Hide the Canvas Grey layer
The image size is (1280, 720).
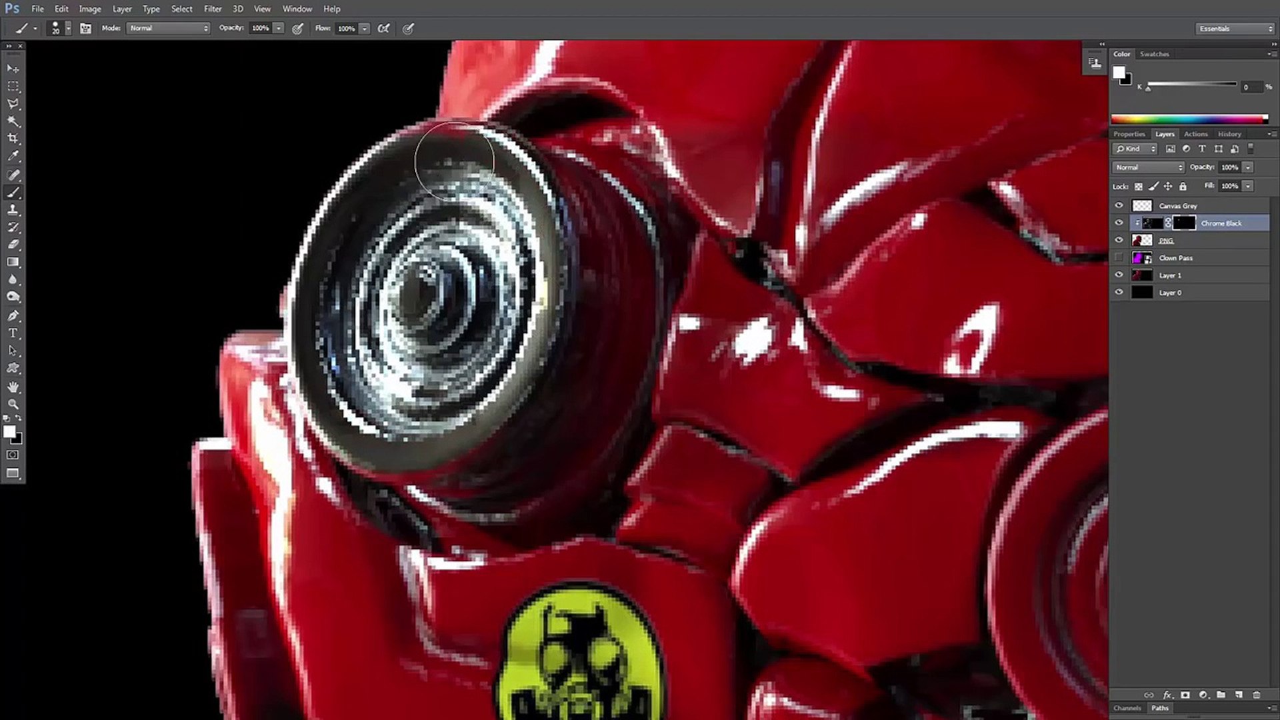tap(1119, 205)
